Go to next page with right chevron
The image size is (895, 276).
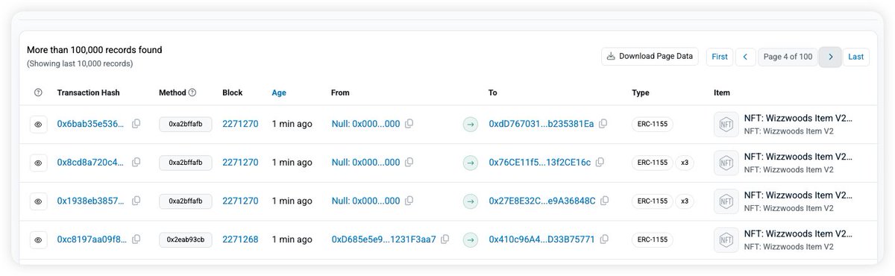pyautogui.click(x=830, y=57)
